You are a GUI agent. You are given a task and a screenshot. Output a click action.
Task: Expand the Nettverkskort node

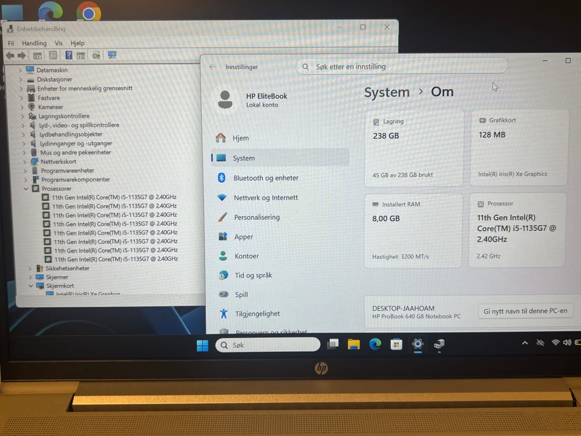pos(24,162)
